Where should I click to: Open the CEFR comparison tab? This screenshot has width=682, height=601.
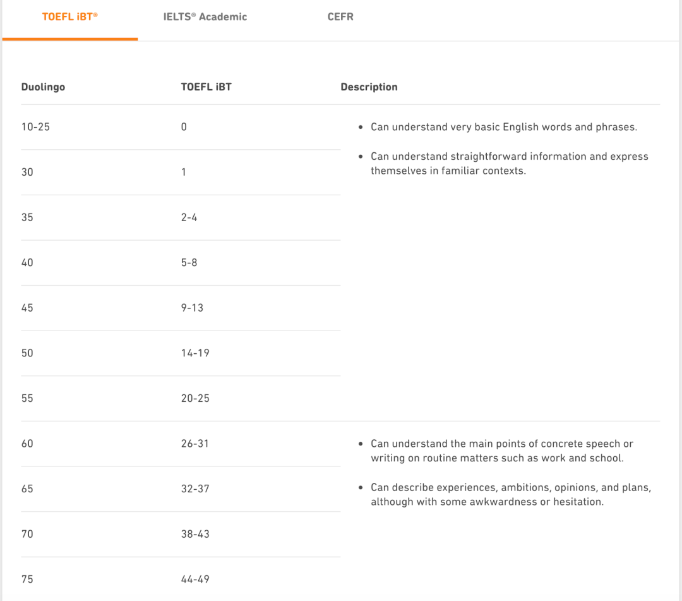point(340,17)
